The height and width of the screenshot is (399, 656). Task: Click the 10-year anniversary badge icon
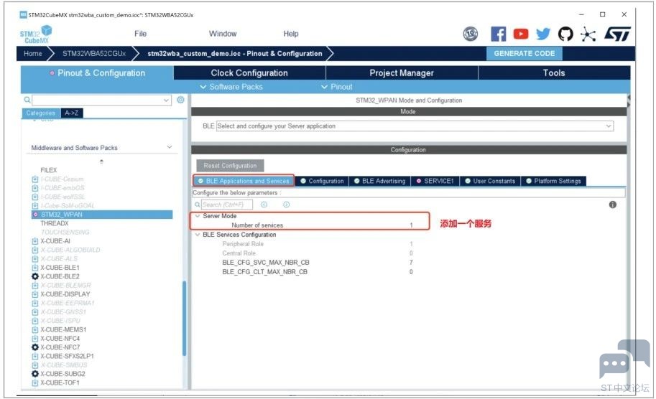point(471,34)
